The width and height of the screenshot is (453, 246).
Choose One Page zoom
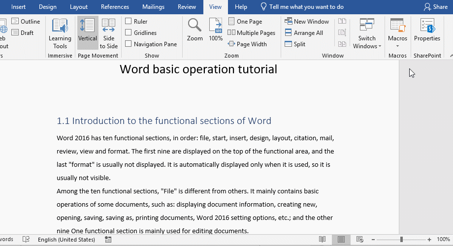(245, 21)
